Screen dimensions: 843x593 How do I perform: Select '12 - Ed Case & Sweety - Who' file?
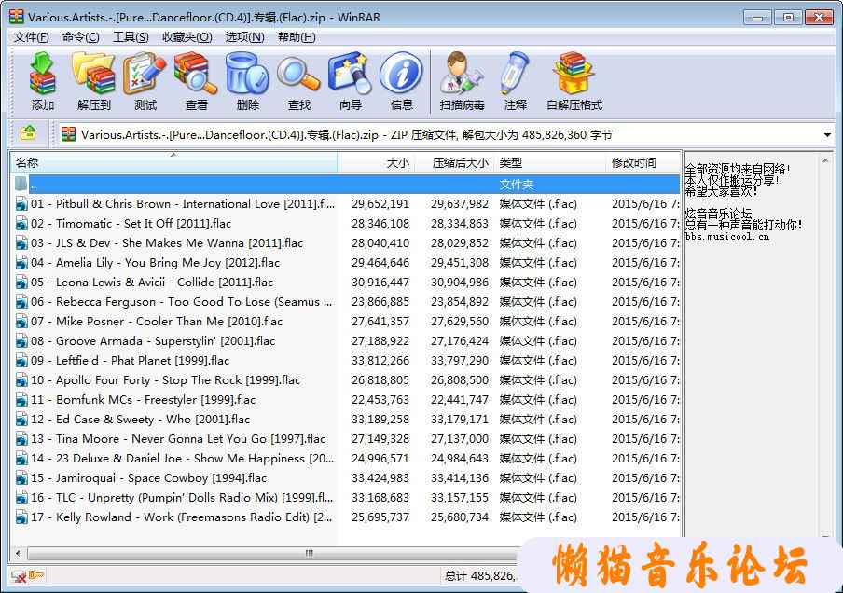[x=140, y=420]
